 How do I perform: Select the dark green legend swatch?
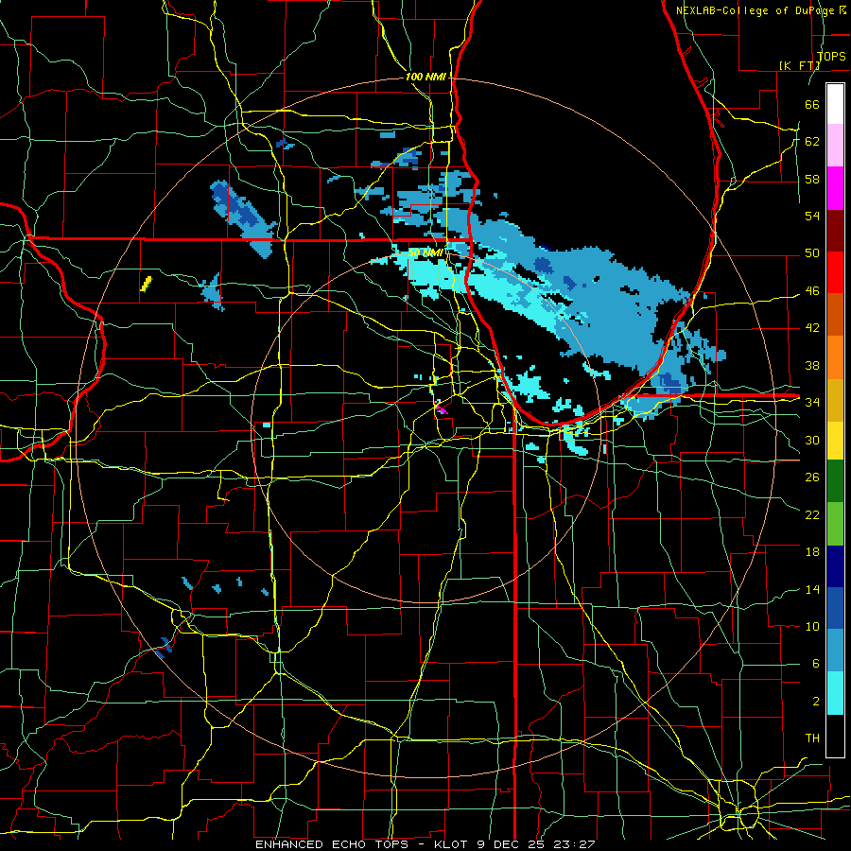pyautogui.click(x=835, y=481)
